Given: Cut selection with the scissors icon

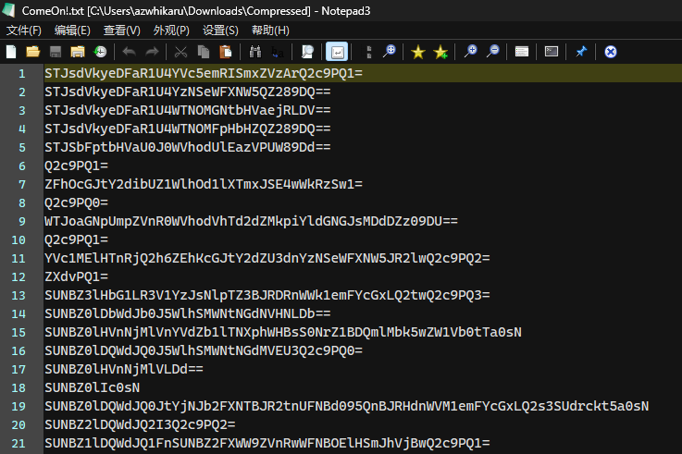Looking at the screenshot, I should [180, 52].
